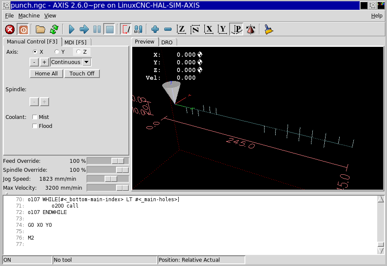Viewport: 387px width, 266px height.
Task: Jog axis in positive direction
Action: pos(44,62)
